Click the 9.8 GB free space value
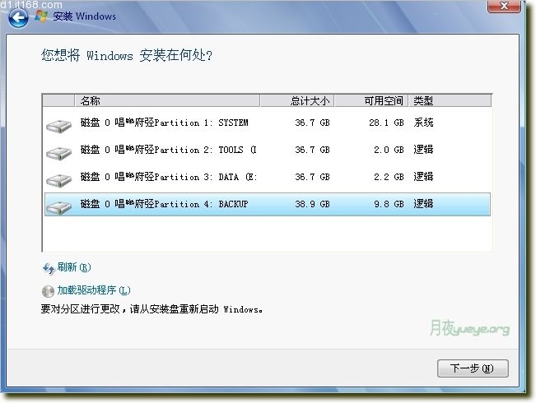Screen dimensions: 536x403 [389, 204]
